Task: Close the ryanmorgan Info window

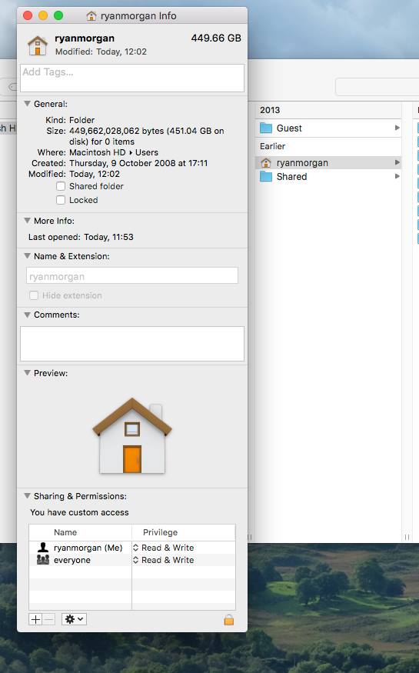Action: coord(28,16)
